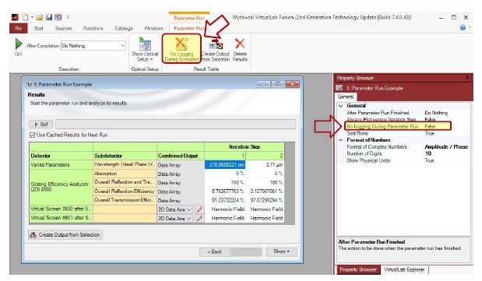Switch to the VirtualLab Explorer tab
This screenshot has width=482, height=281.
404,269
